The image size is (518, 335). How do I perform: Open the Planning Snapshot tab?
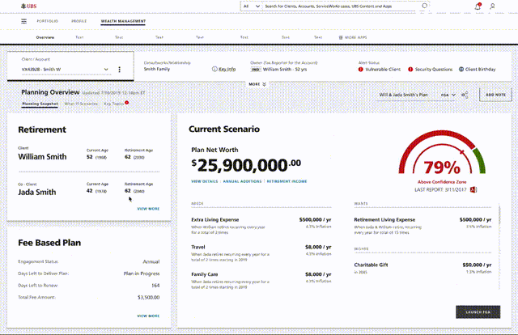pyautogui.click(x=40, y=104)
